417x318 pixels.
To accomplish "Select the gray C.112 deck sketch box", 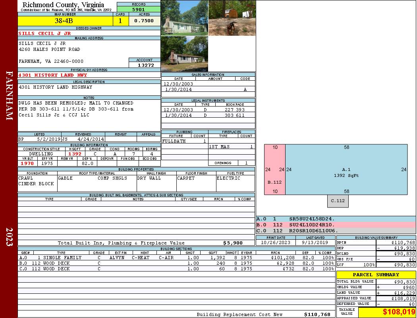I will (x=338, y=201).
